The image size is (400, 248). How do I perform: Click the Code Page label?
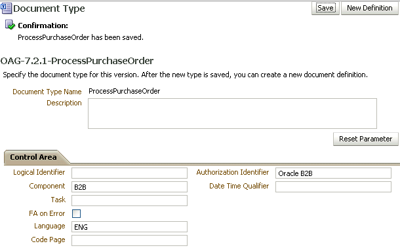(48, 239)
